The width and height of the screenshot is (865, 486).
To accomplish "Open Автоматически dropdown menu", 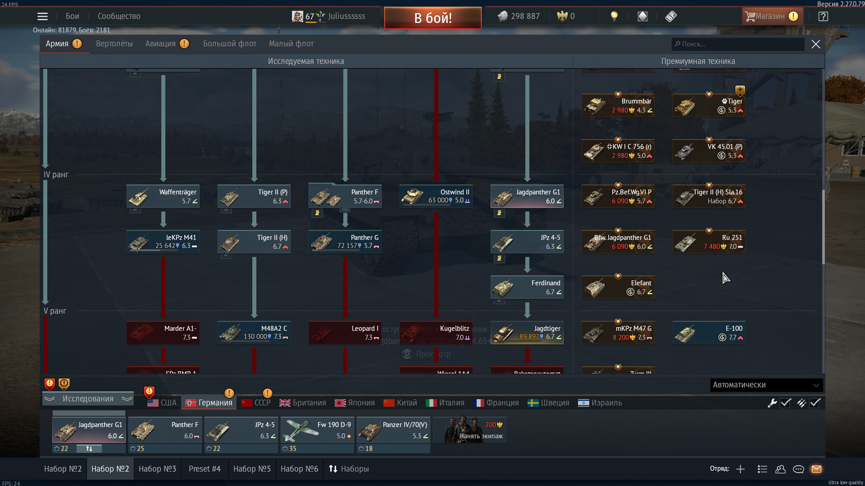I will pyautogui.click(x=766, y=385).
